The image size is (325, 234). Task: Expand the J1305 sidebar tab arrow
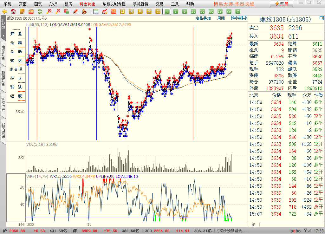tap(3, 36)
